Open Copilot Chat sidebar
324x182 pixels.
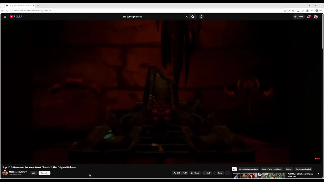319,11
